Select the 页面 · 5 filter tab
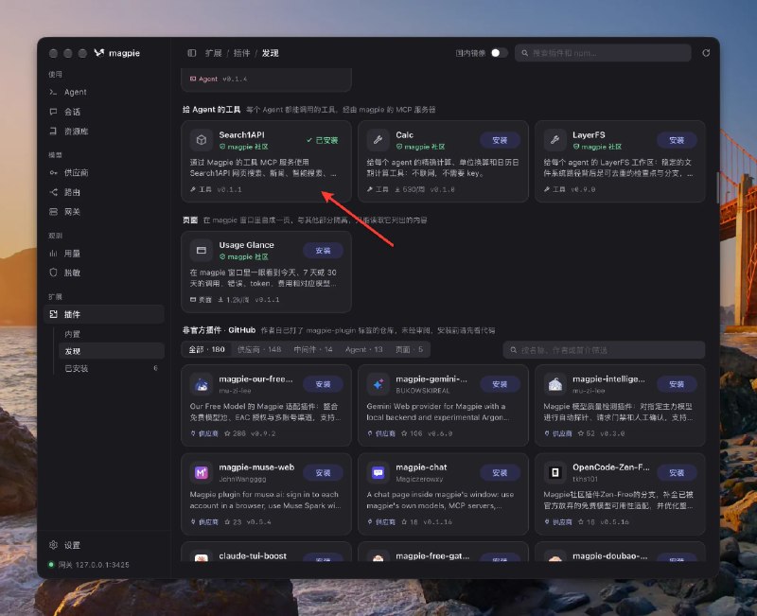Image resolution: width=757 pixels, height=616 pixels. [x=410, y=349]
